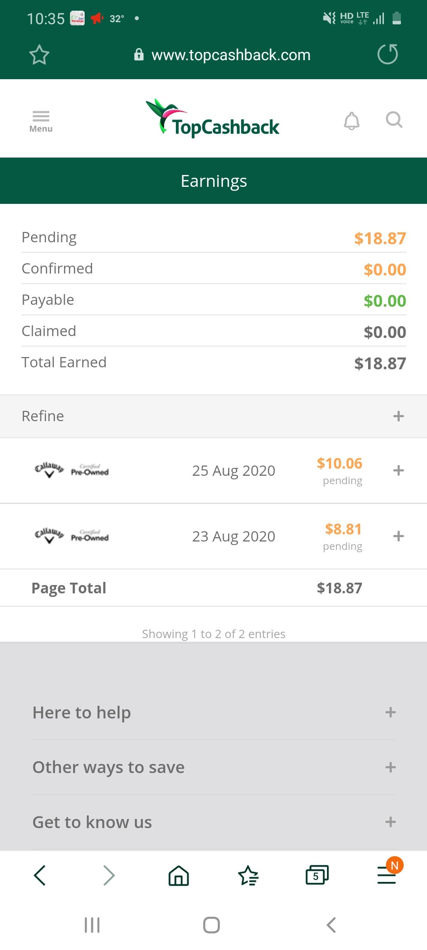Bookmark page with star icon in address bar

click(x=39, y=55)
